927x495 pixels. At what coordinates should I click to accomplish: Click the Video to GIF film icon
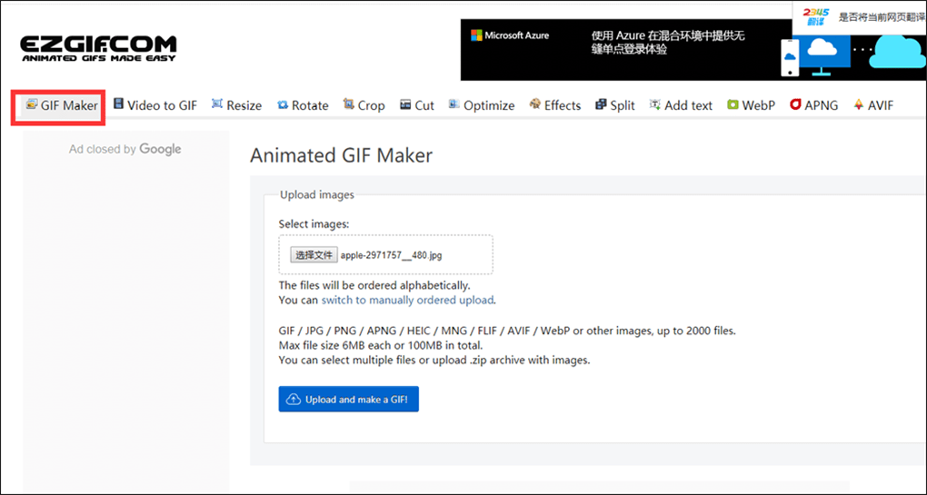[119, 104]
